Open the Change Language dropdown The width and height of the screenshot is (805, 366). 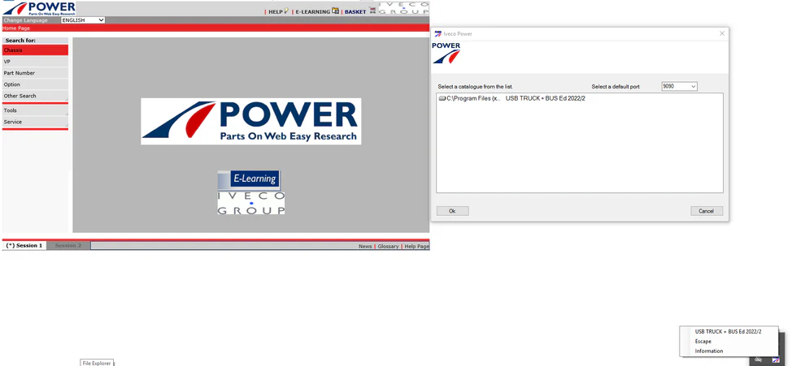point(83,20)
